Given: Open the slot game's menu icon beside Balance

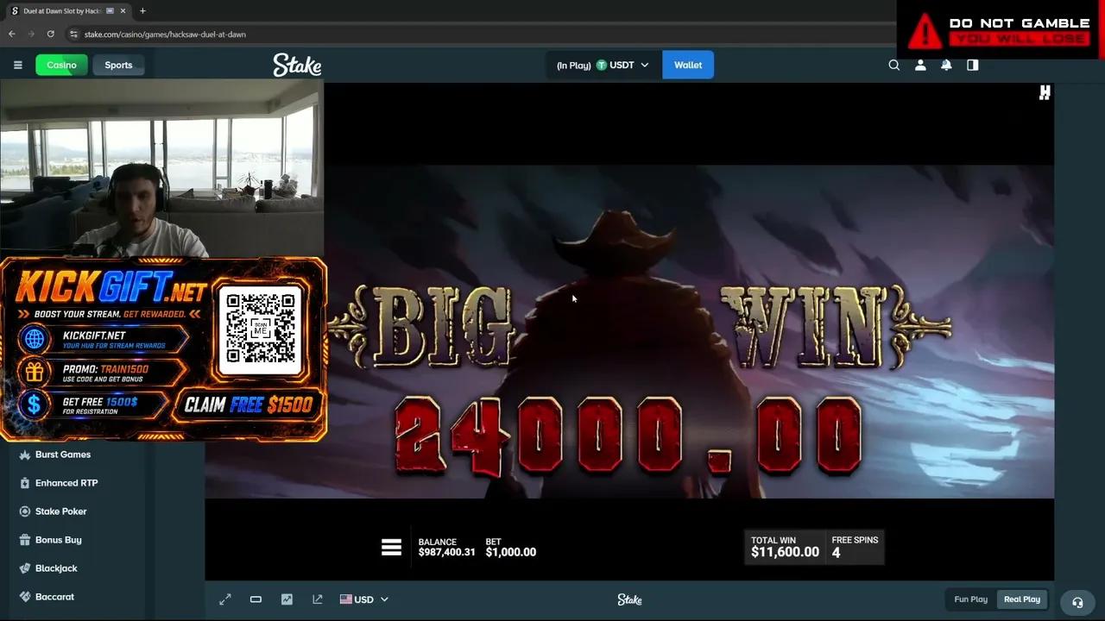Looking at the screenshot, I should click(x=392, y=547).
